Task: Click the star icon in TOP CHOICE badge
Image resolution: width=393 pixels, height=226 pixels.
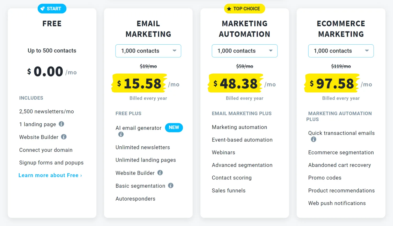Action: 229,9
